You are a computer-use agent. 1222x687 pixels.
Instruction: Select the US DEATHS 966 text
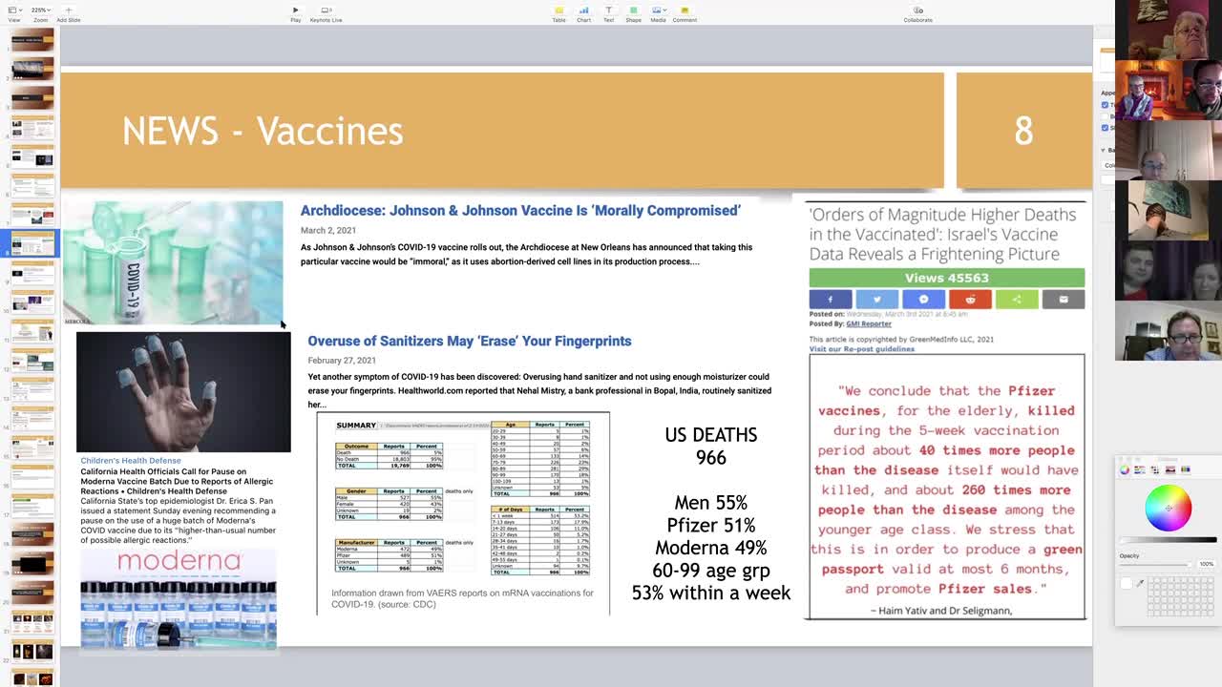711,446
